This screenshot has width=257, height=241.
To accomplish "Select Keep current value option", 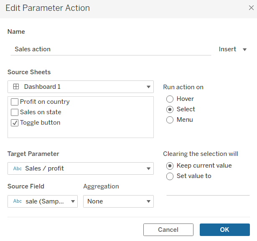I will point(170,166).
